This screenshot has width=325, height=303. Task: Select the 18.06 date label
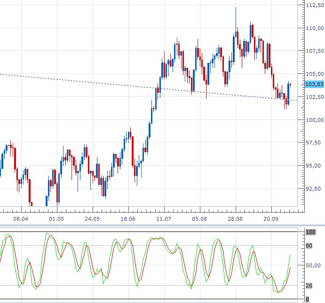[x=128, y=219]
